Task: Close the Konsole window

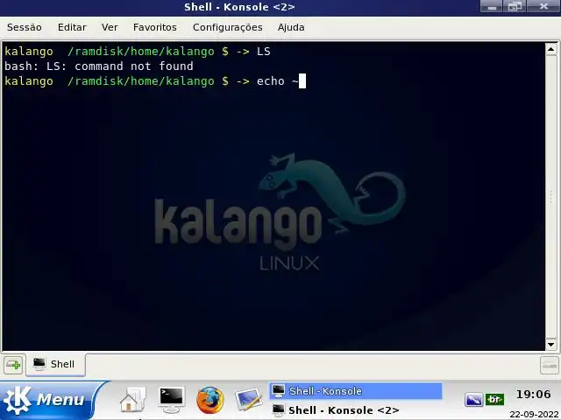Action: (x=543, y=6)
